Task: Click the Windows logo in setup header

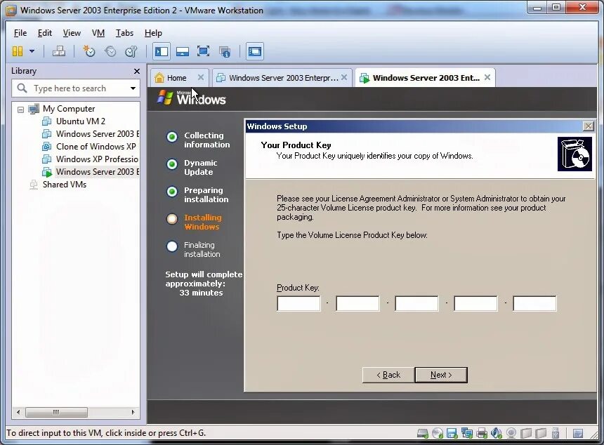Action: pyautogui.click(x=192, y=98)
